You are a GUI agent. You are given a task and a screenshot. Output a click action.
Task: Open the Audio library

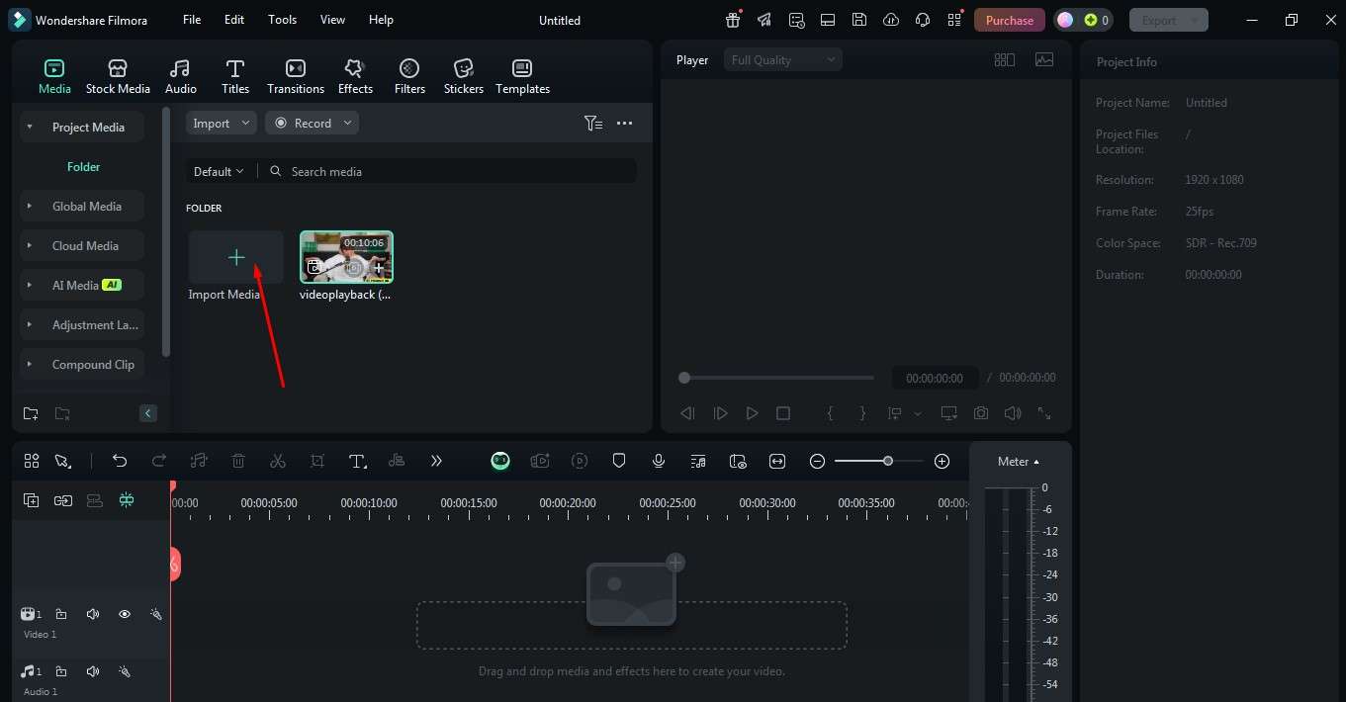click(180, 77)
